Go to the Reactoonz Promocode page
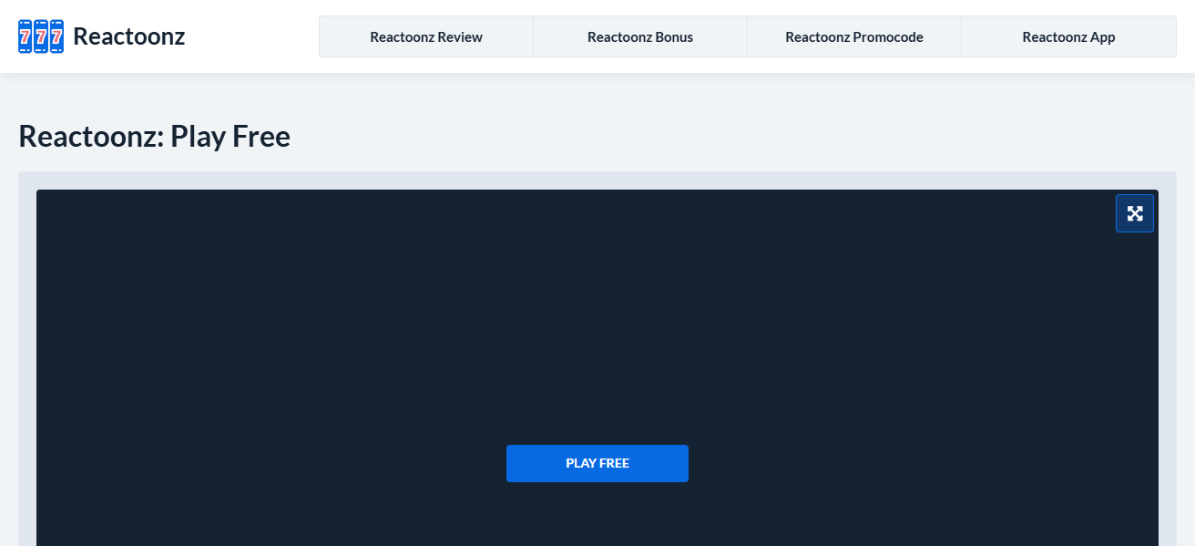1195x546 pixels. pyautogui.click(x=854, y=36)
